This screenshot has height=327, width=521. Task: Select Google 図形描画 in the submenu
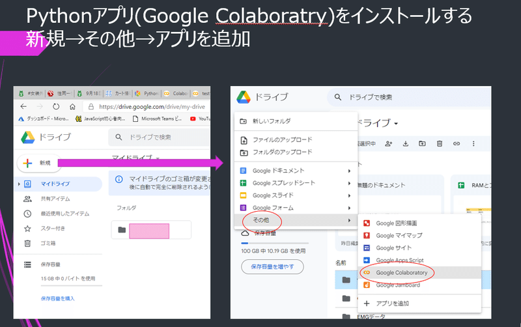tap(419, 223)
